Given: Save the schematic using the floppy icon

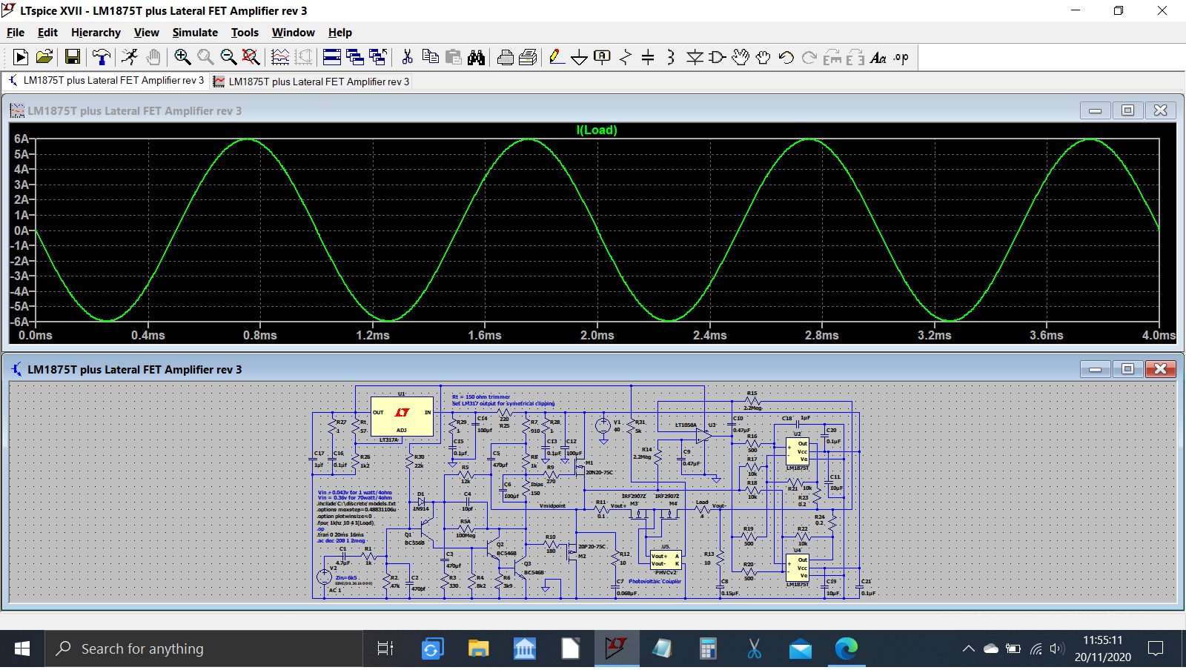Looking at the screenshot, I should 72,57.
